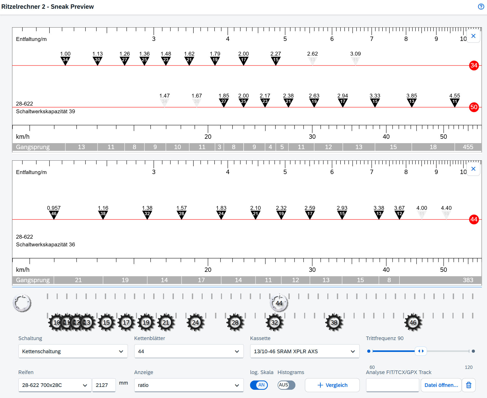Click the 28-tooth sprocket gear
Viewport: 487px width, 398px height.
point(235,322)
